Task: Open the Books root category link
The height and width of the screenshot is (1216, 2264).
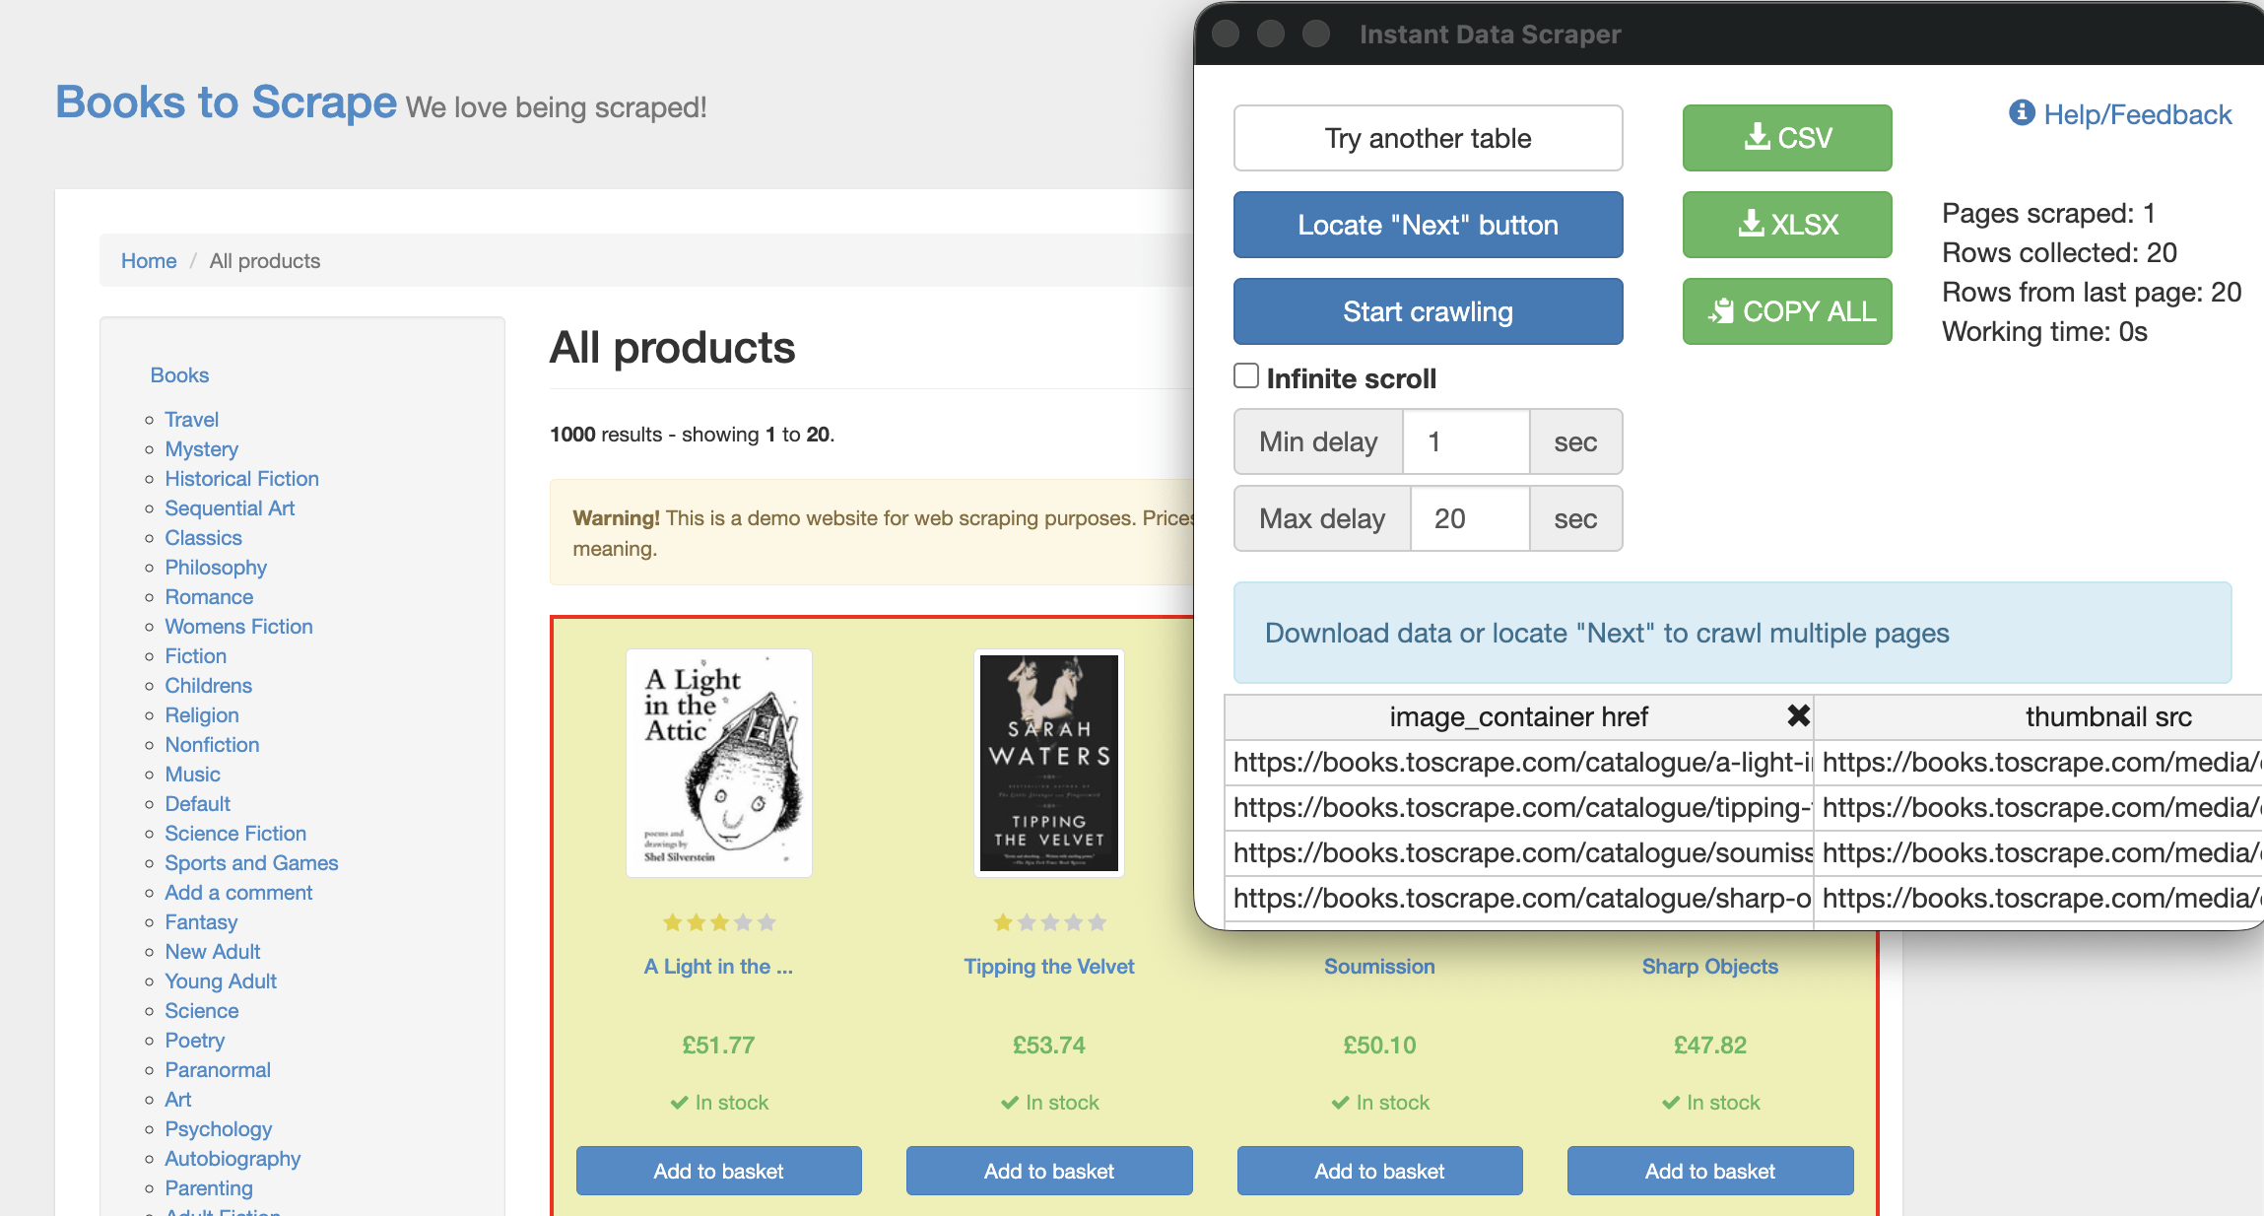Action: (x=179, y=375)
